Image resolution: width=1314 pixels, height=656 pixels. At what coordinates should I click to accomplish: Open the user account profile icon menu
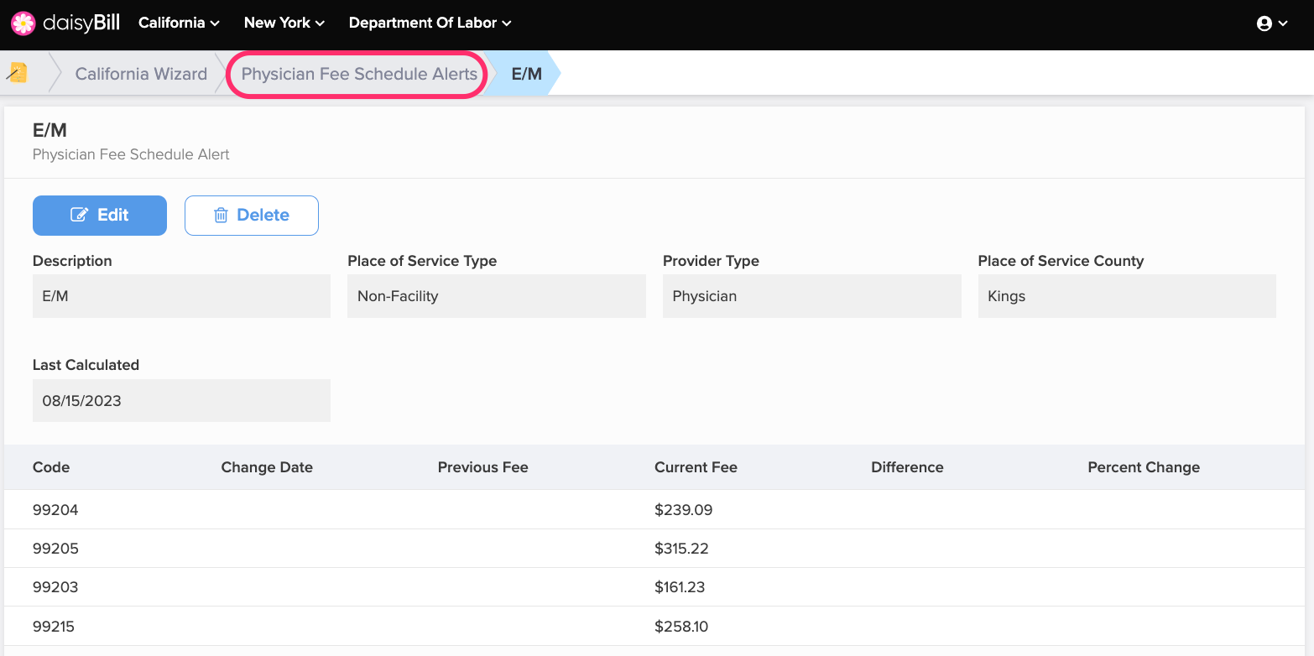click(1272, 23)
